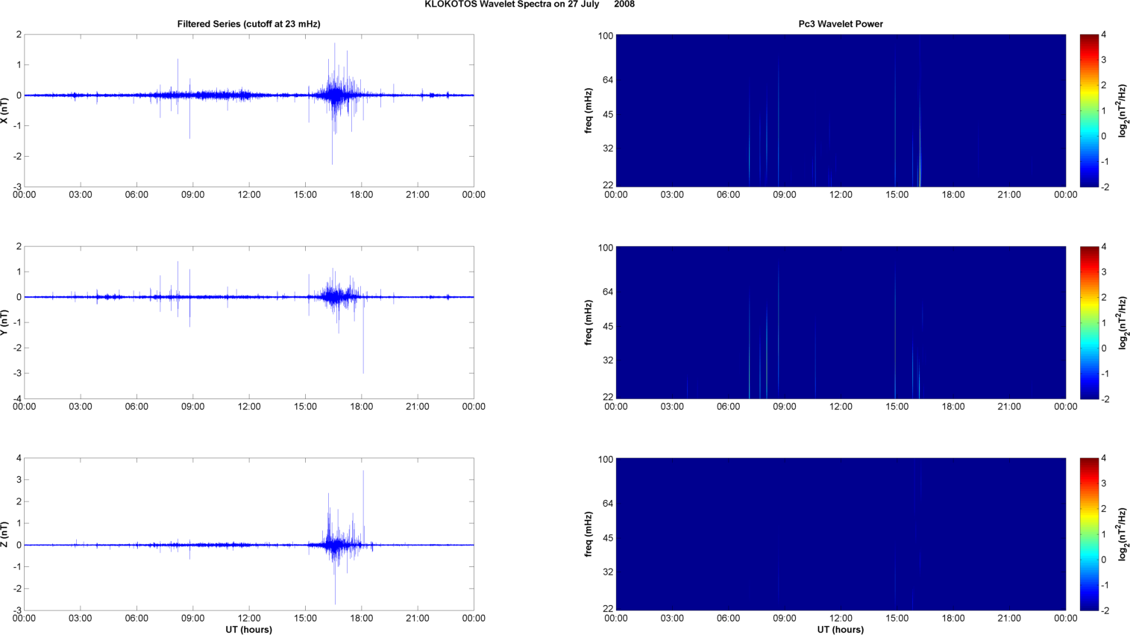Click the KLOKOTOS Wavelet Spectra figure title
Screen dimensions: 1130x635
tap(529, 4)
